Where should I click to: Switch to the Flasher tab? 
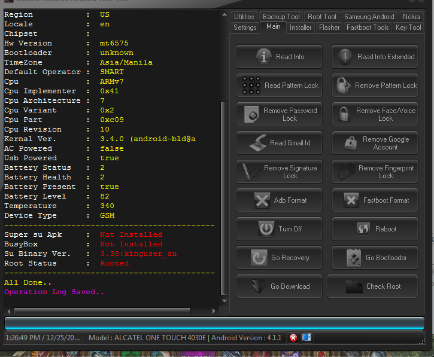(329, 28)
